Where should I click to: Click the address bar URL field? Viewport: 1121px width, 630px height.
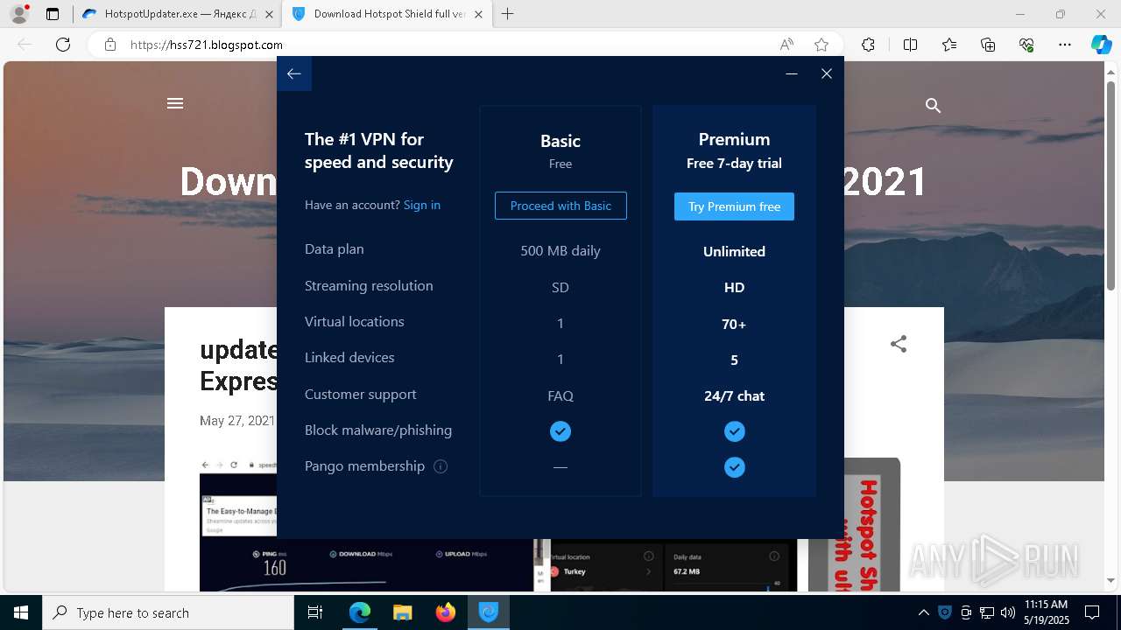coord(447,45)
